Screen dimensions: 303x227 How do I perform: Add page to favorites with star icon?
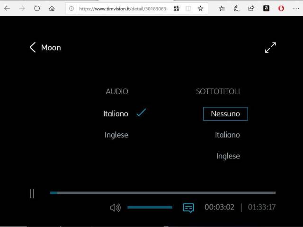coord(200,9)
